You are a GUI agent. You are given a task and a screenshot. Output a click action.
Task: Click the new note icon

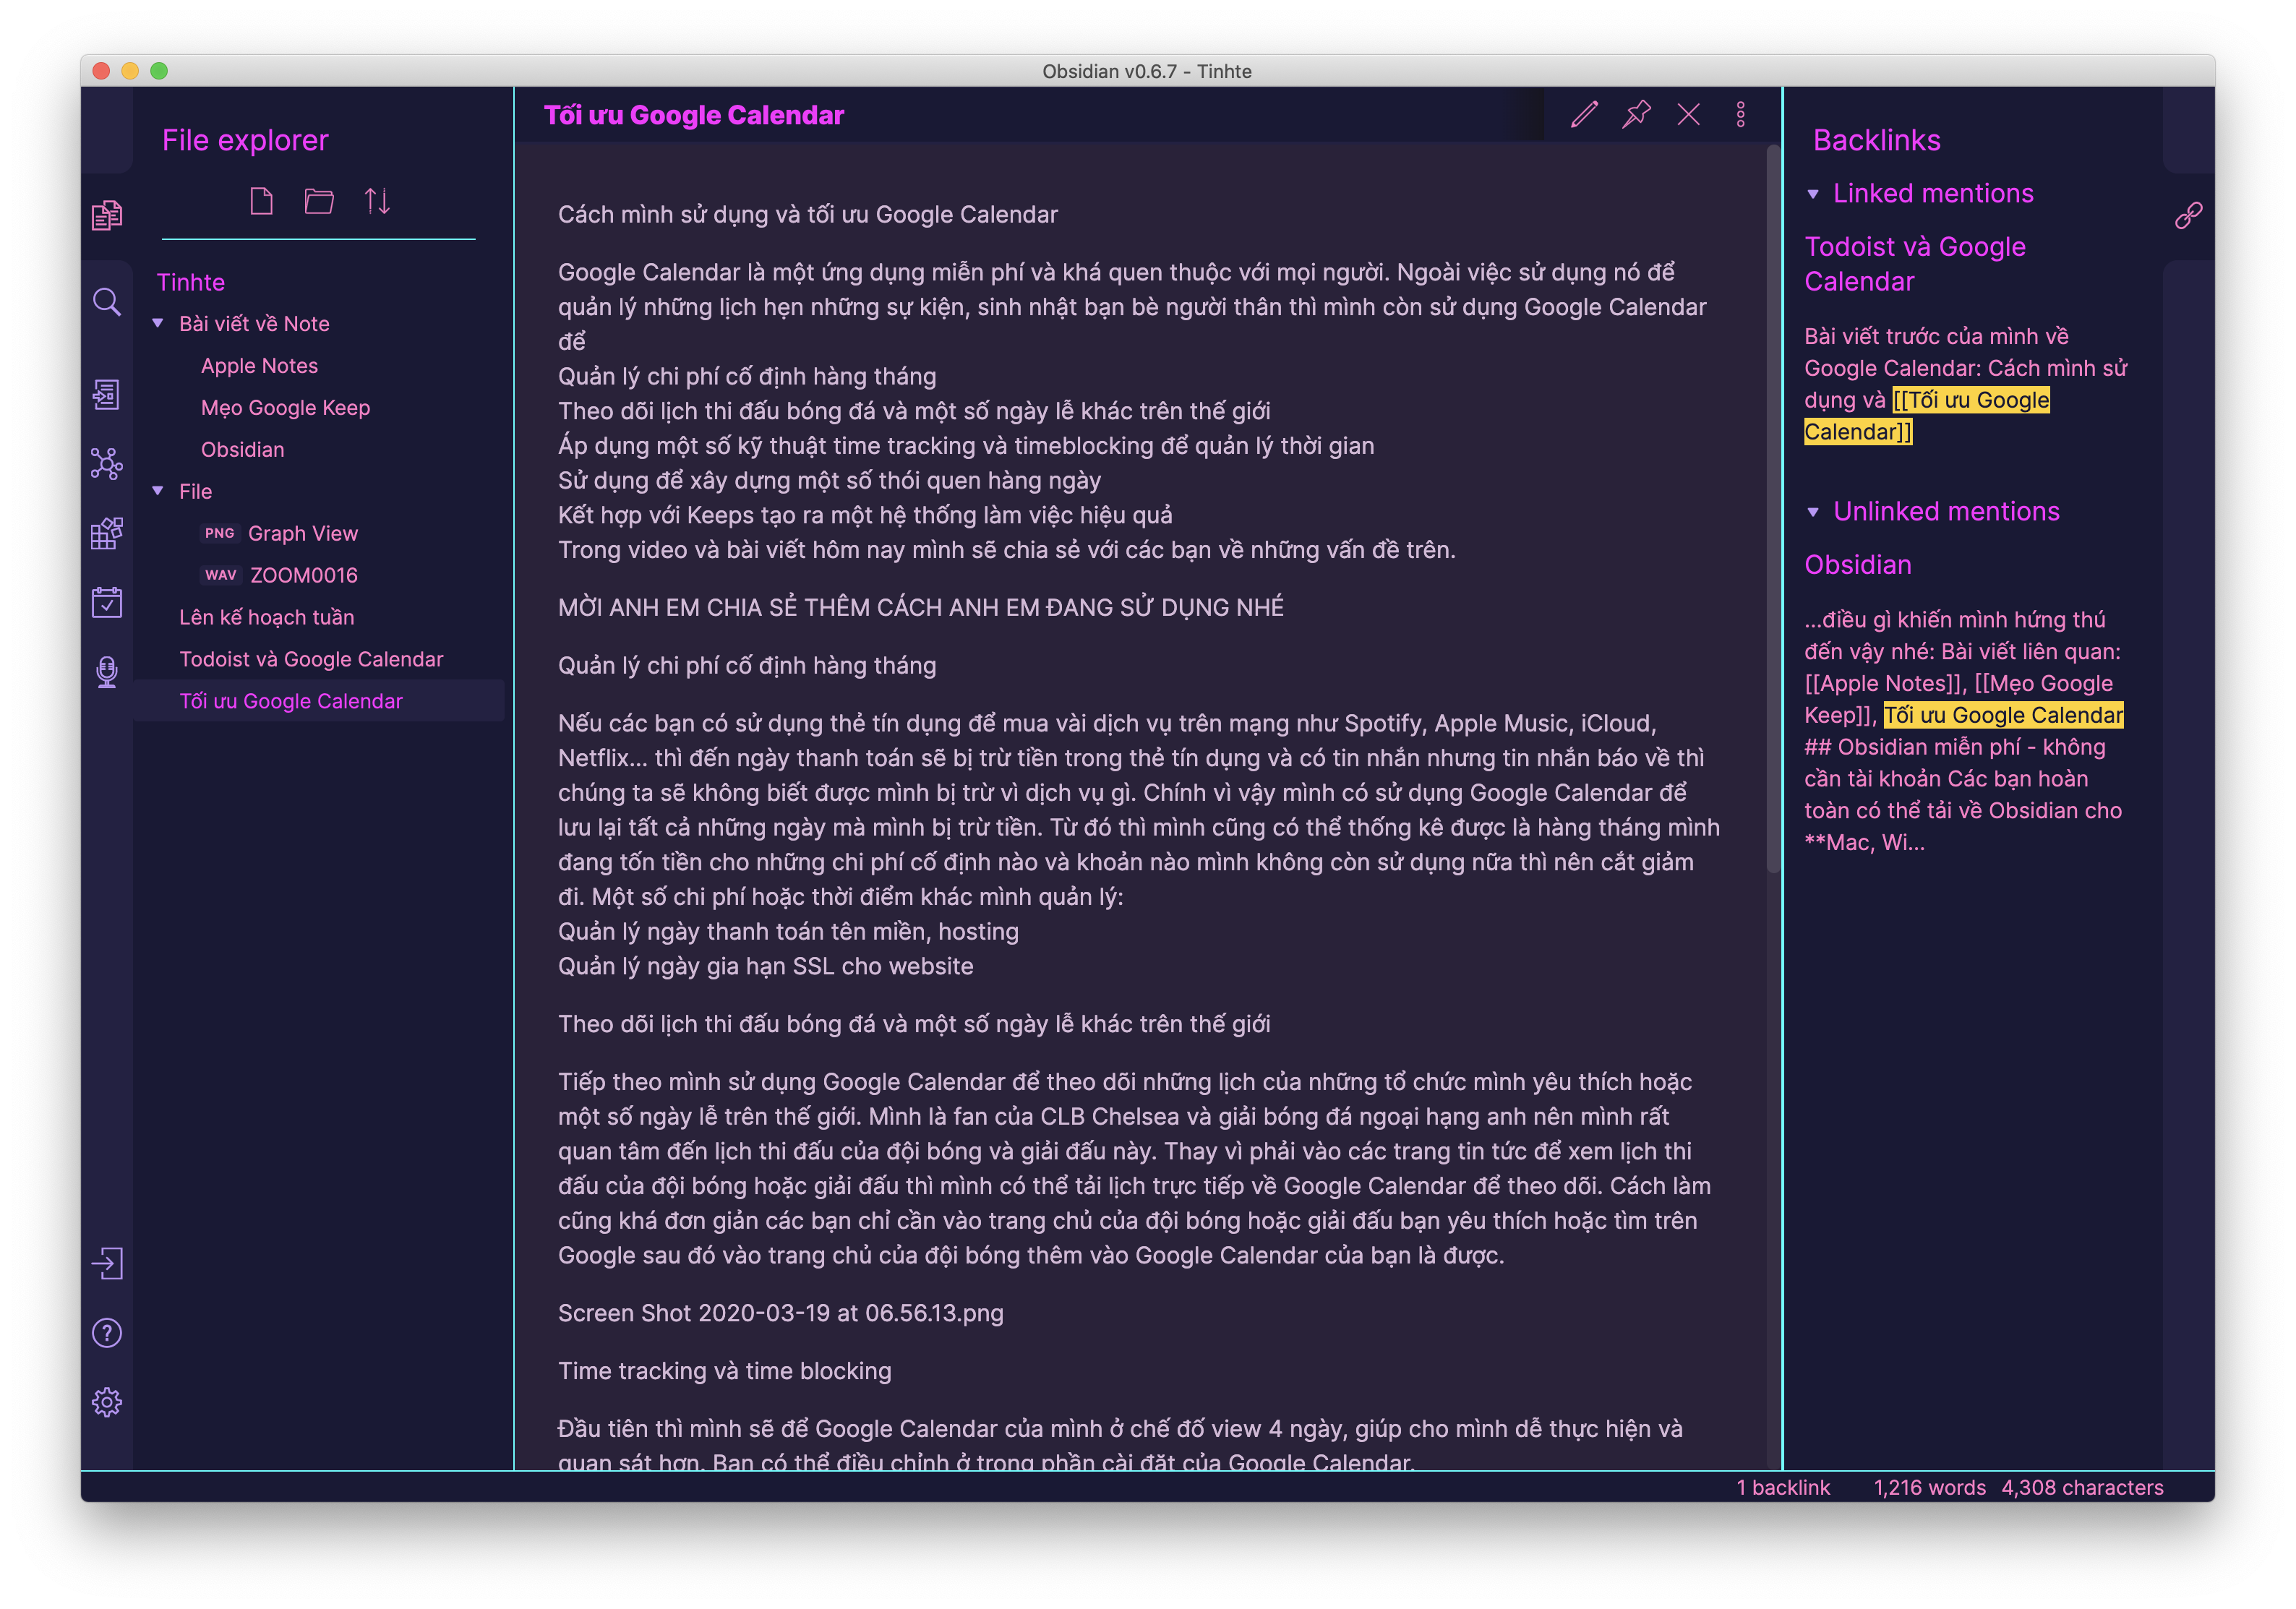[261, 201]
